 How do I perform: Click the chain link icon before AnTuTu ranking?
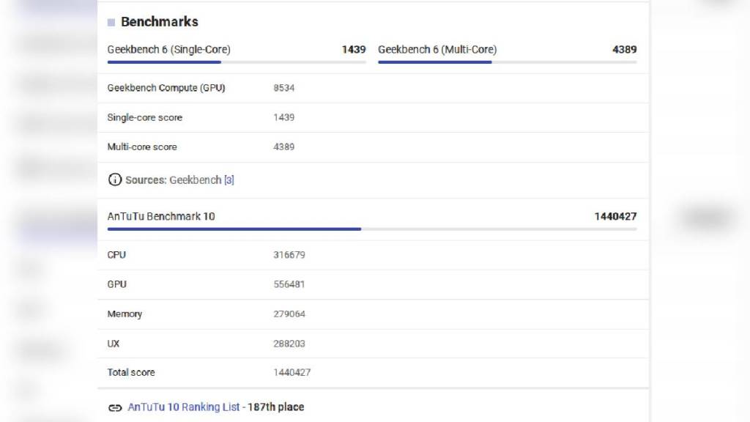click(115, 407)
